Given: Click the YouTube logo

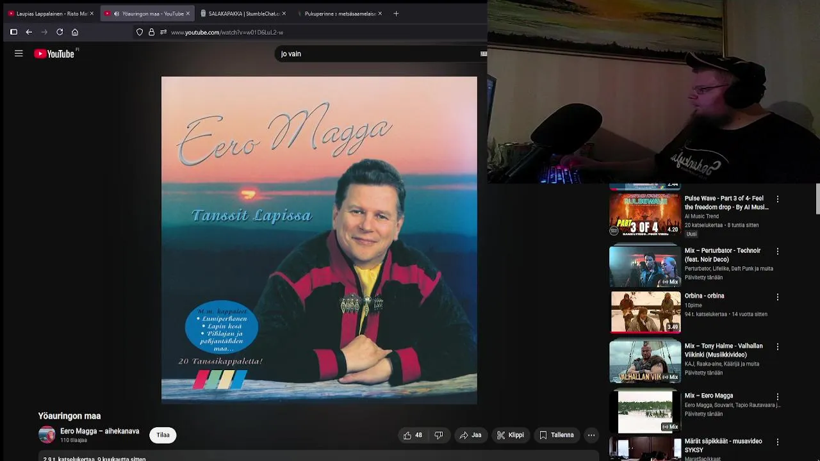Looking at the screenshot, I should (x=55, y=54).
